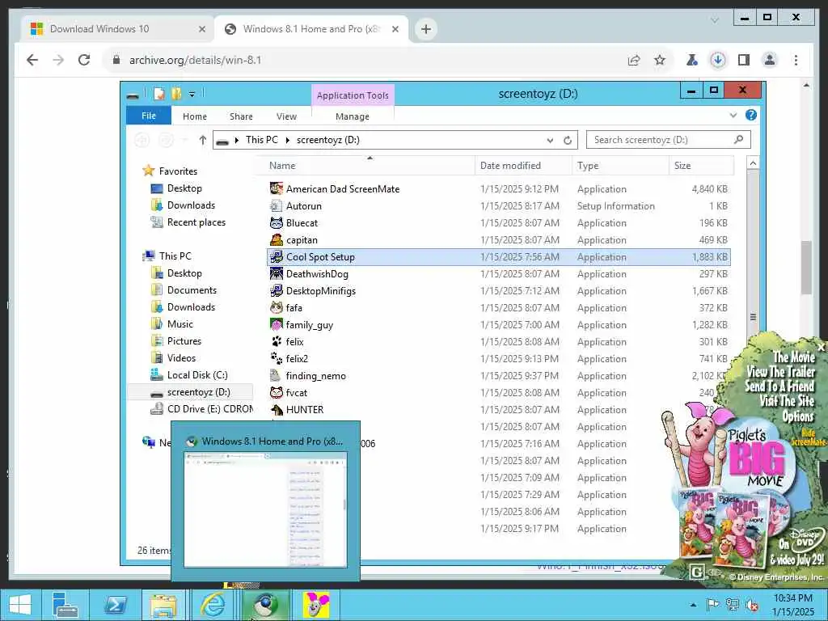Select Local Disk (C:) in navigation pane
This screenshot has width=828, height=621.
(197, 375)
